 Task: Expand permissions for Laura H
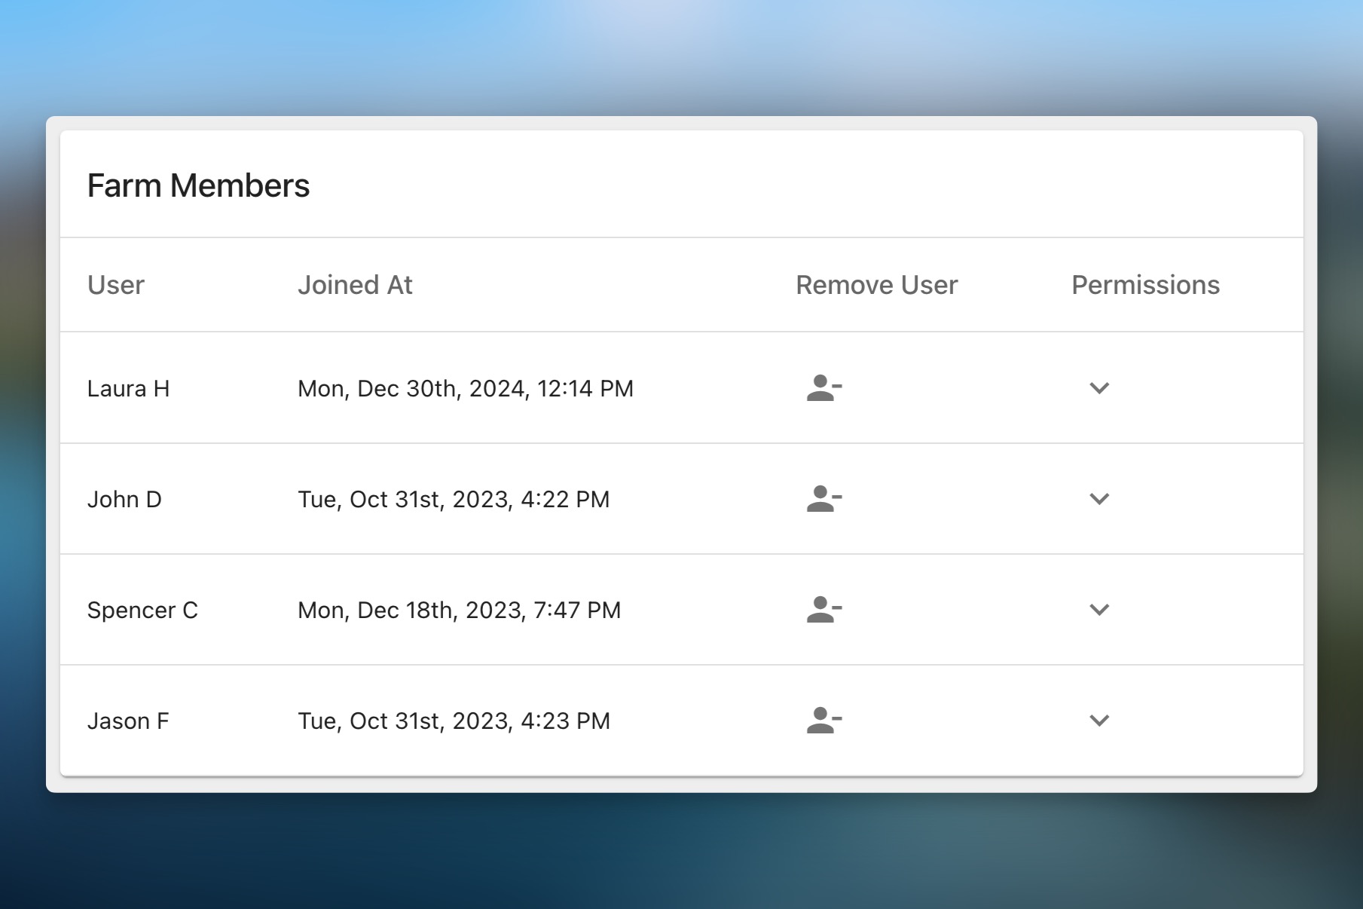pos(1100,388)
